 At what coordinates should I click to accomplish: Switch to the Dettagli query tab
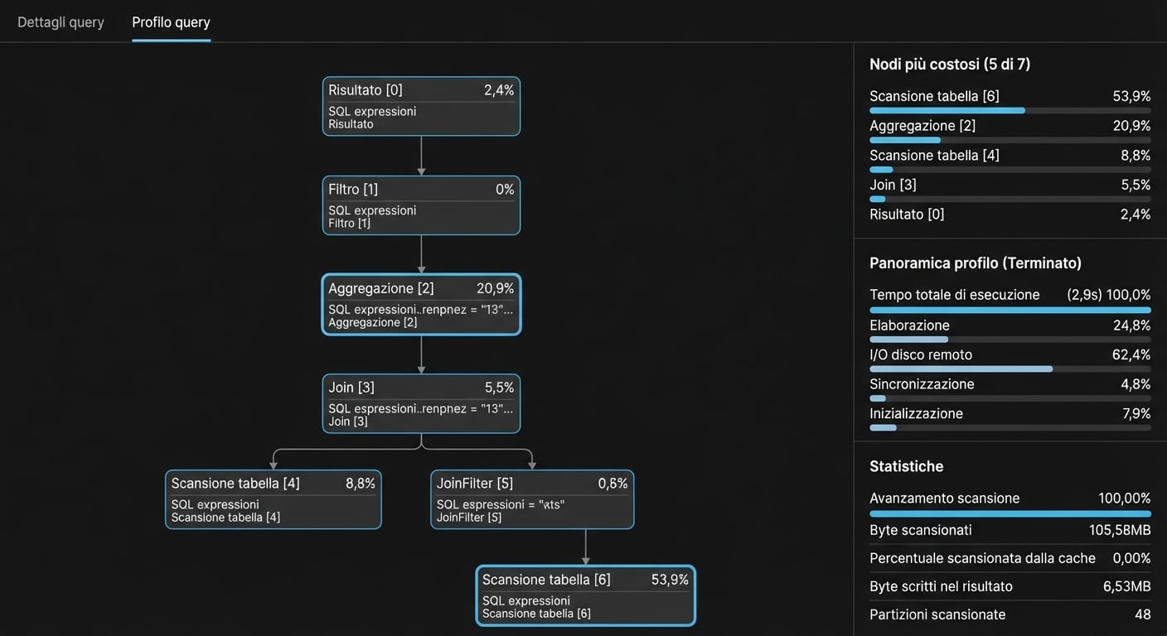61,22
